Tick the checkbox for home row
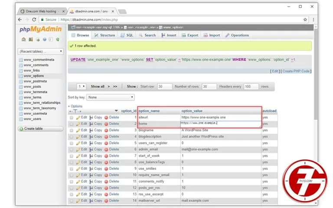 tap(72, 124)
